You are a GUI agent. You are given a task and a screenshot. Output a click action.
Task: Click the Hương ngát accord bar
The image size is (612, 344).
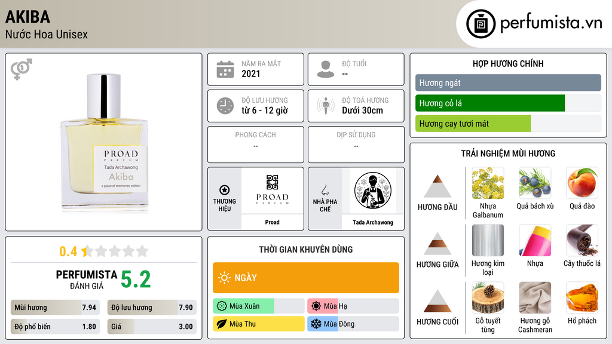(508, 82)
